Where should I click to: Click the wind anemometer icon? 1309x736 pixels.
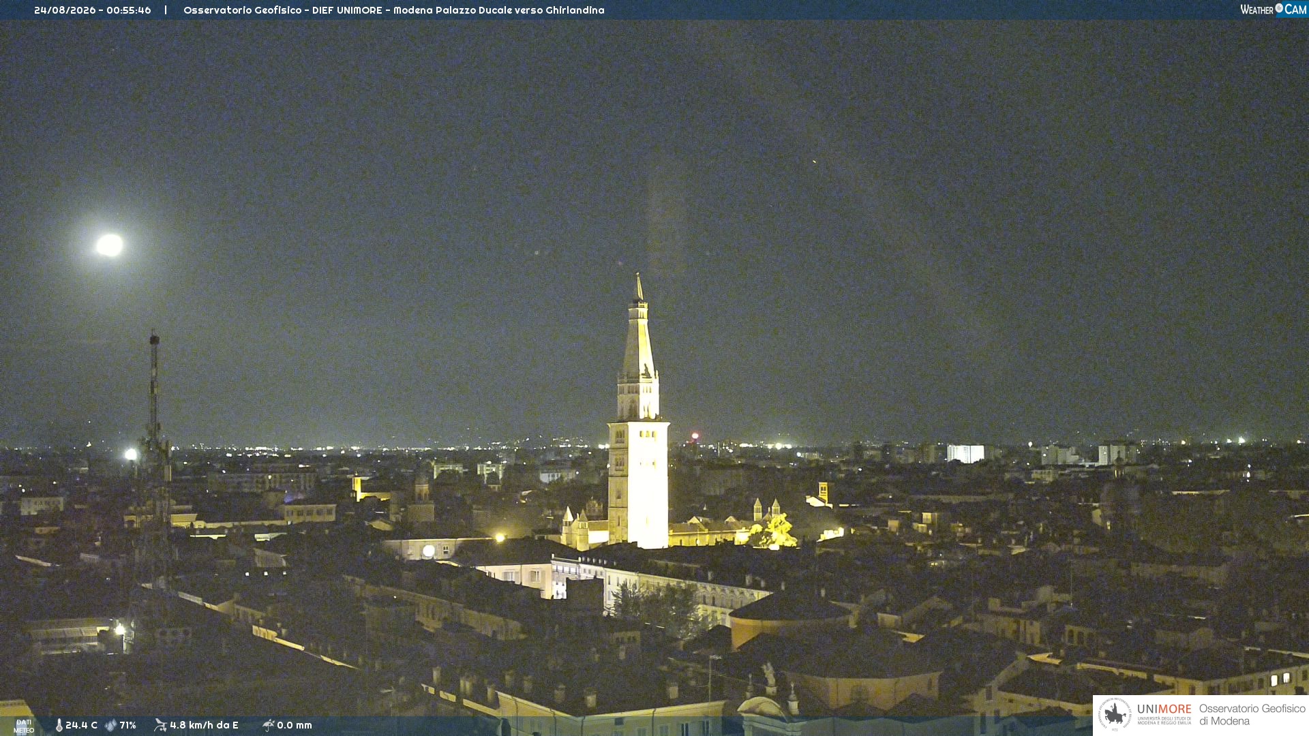click(160, 725)
